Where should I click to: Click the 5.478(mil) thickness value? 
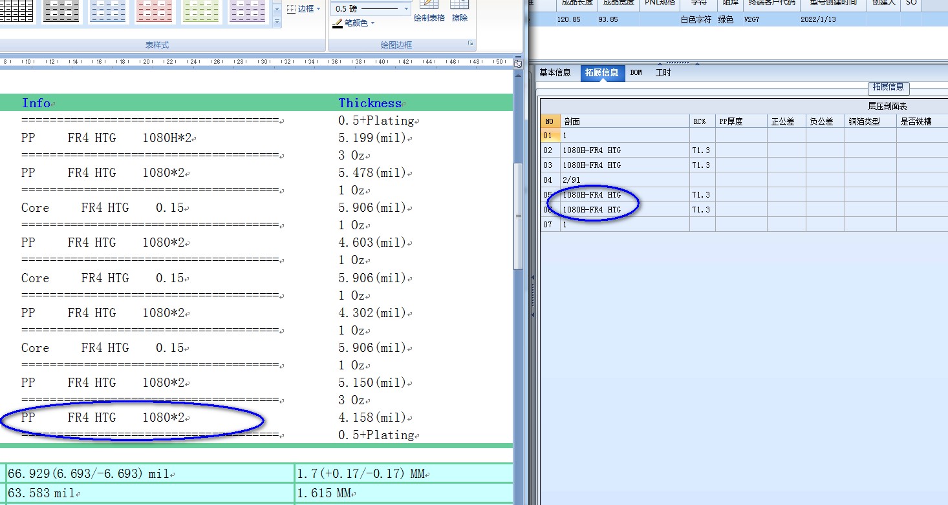point(372,172)
